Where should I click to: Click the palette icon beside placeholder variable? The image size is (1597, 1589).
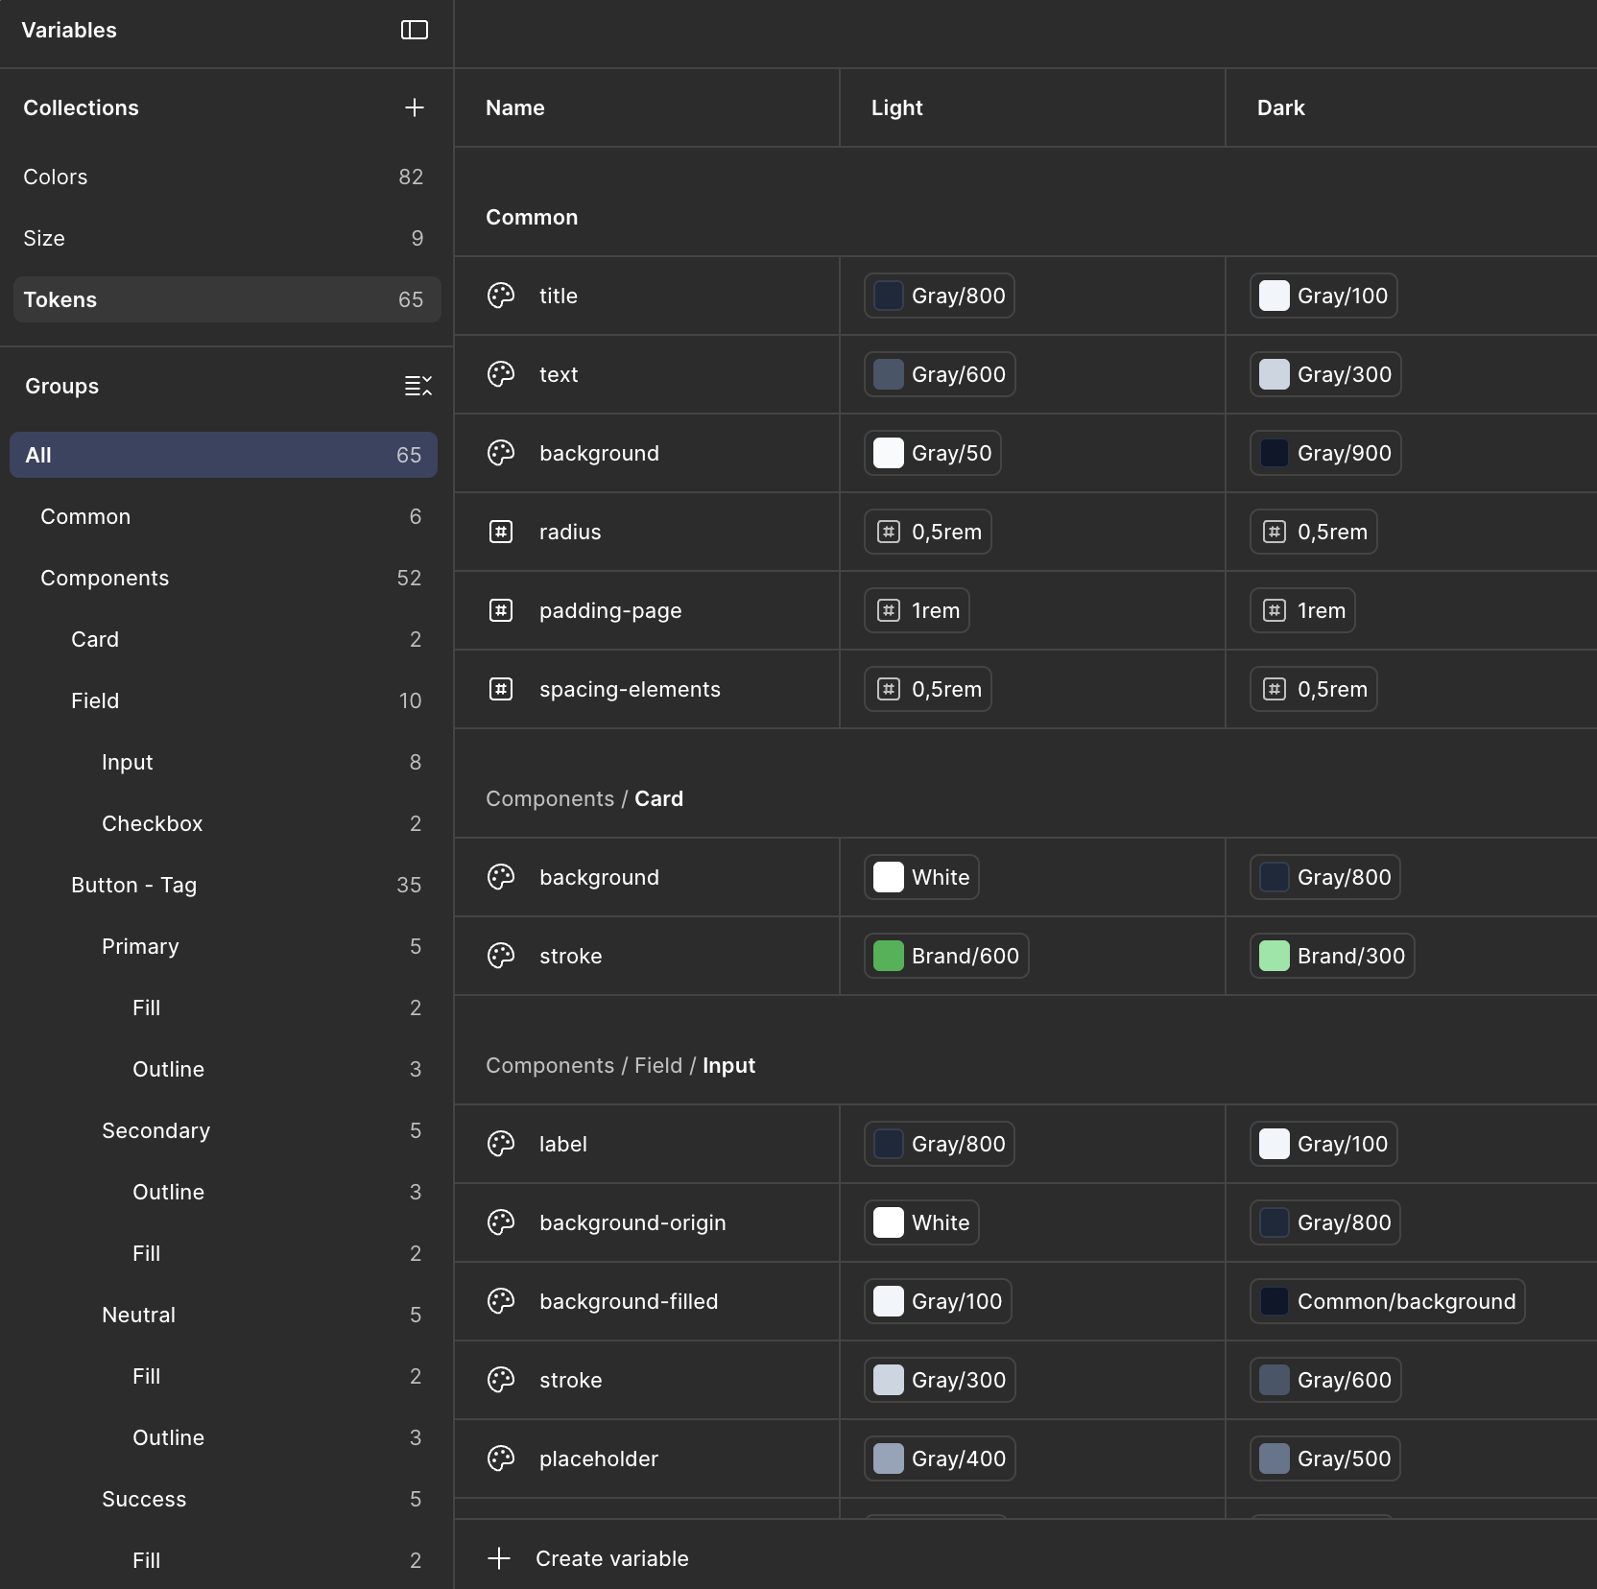coord(501,1459)
